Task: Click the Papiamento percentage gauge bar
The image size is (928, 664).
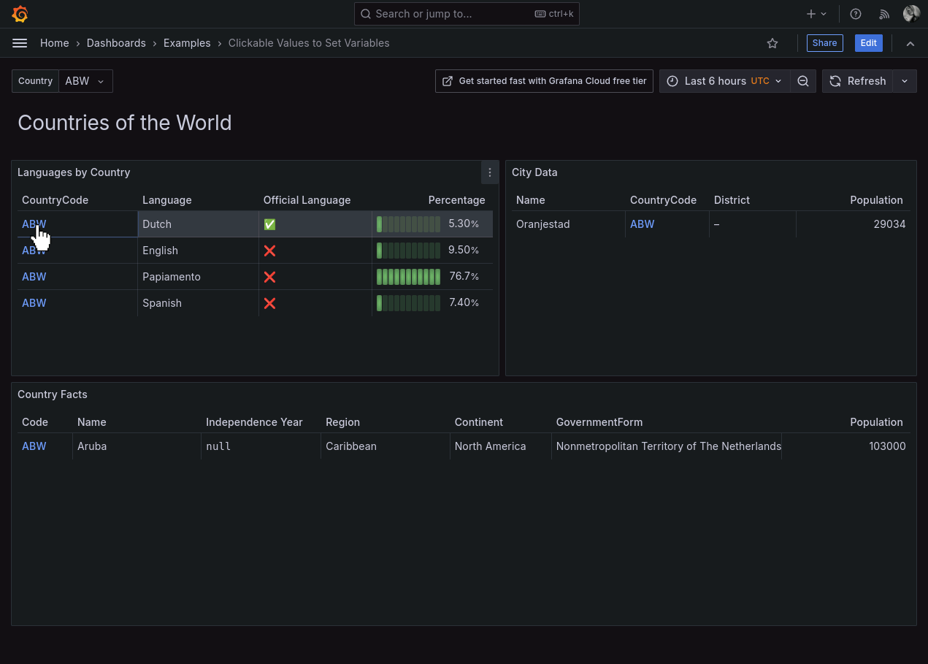Action: click(x=407, y=276)
